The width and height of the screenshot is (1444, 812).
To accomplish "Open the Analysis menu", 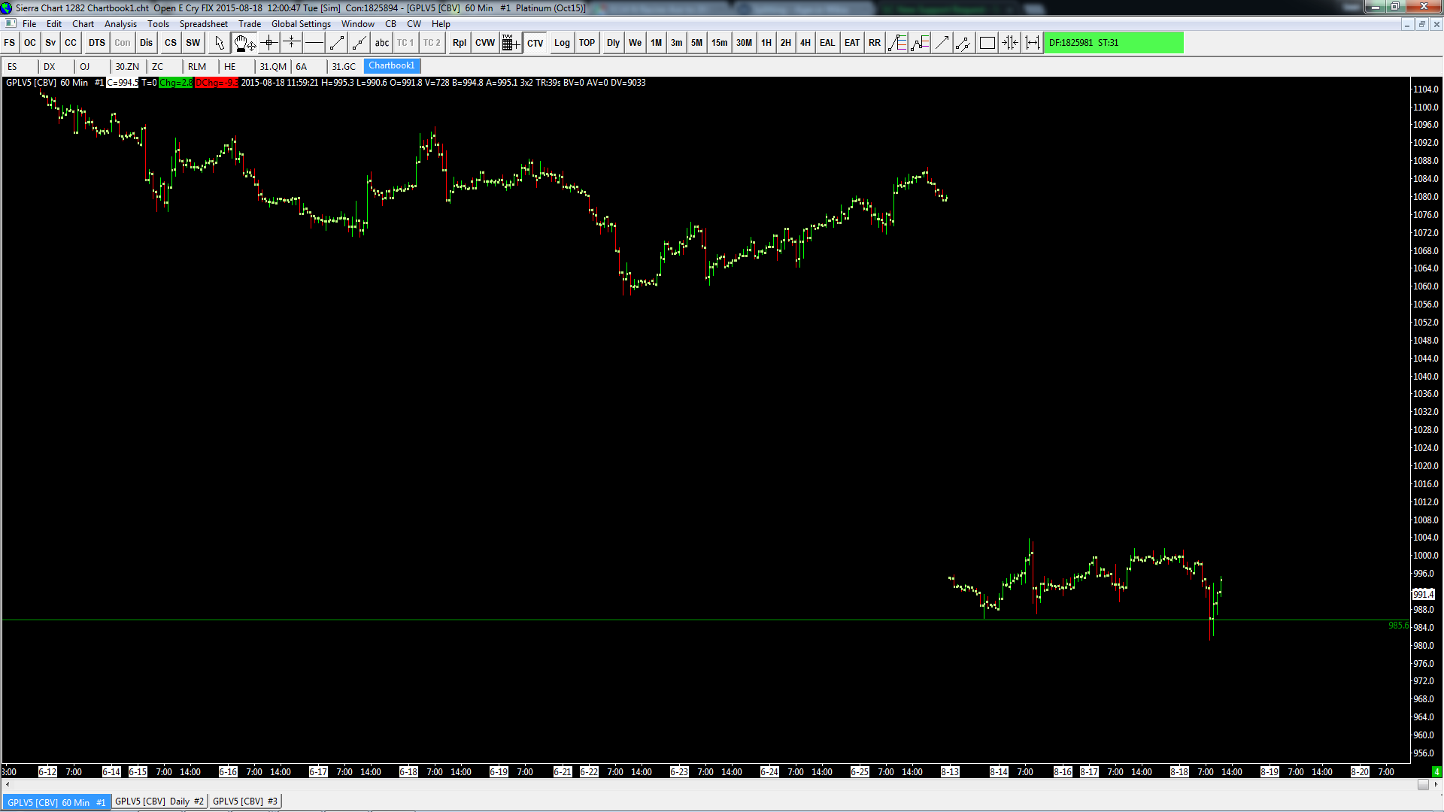I will (120, 24).
